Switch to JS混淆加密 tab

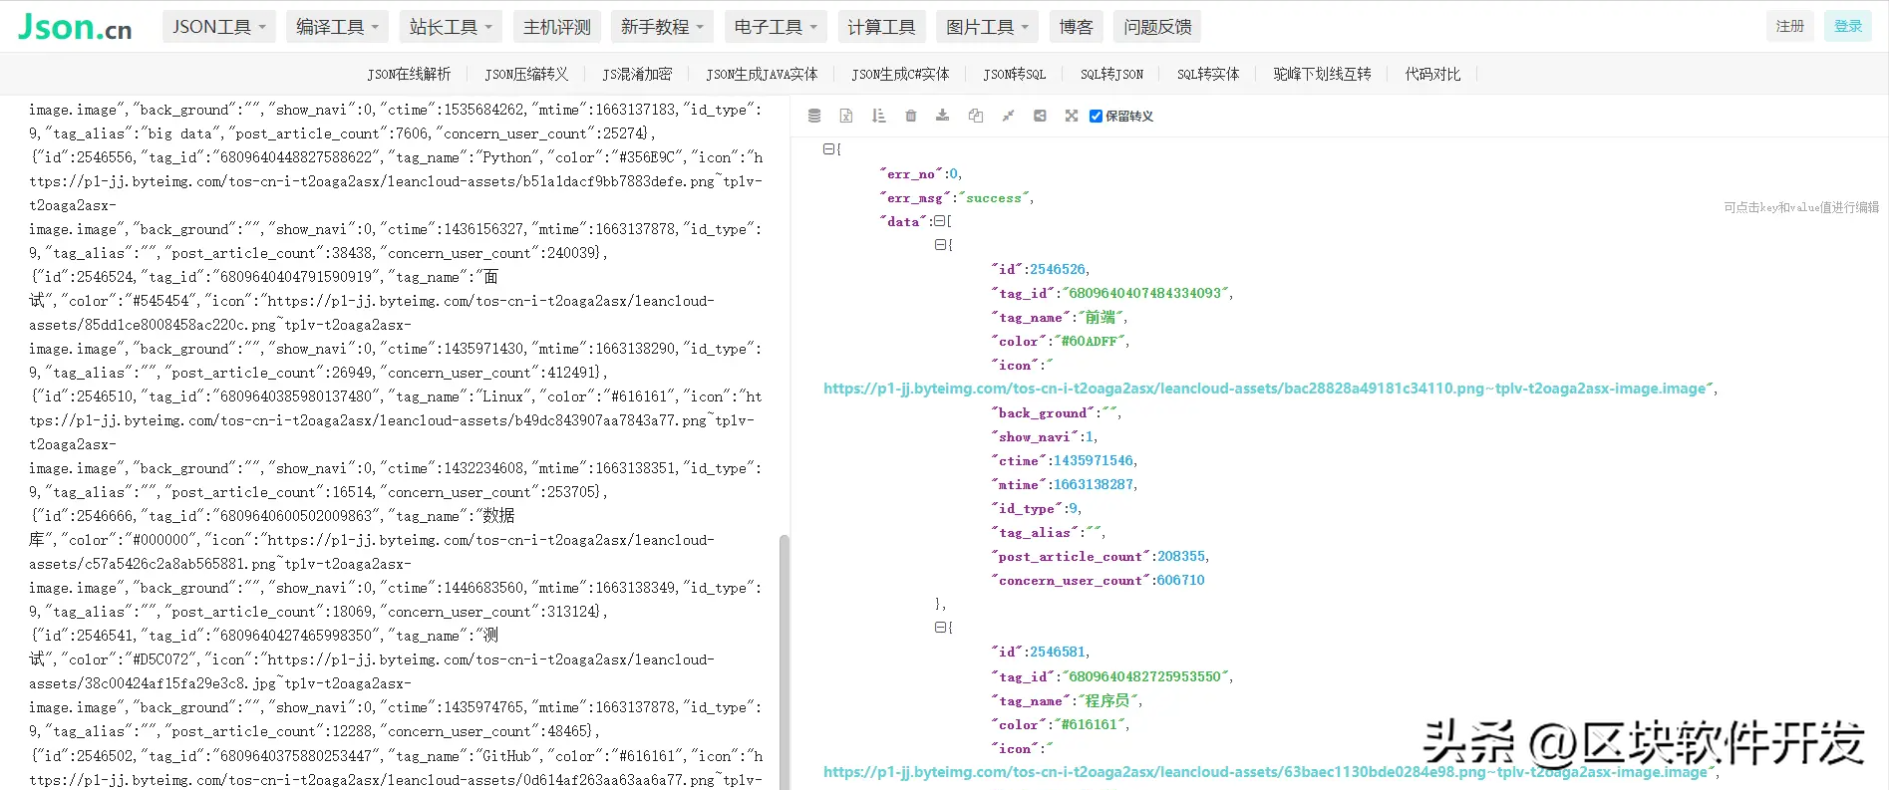tap(637, 74)
